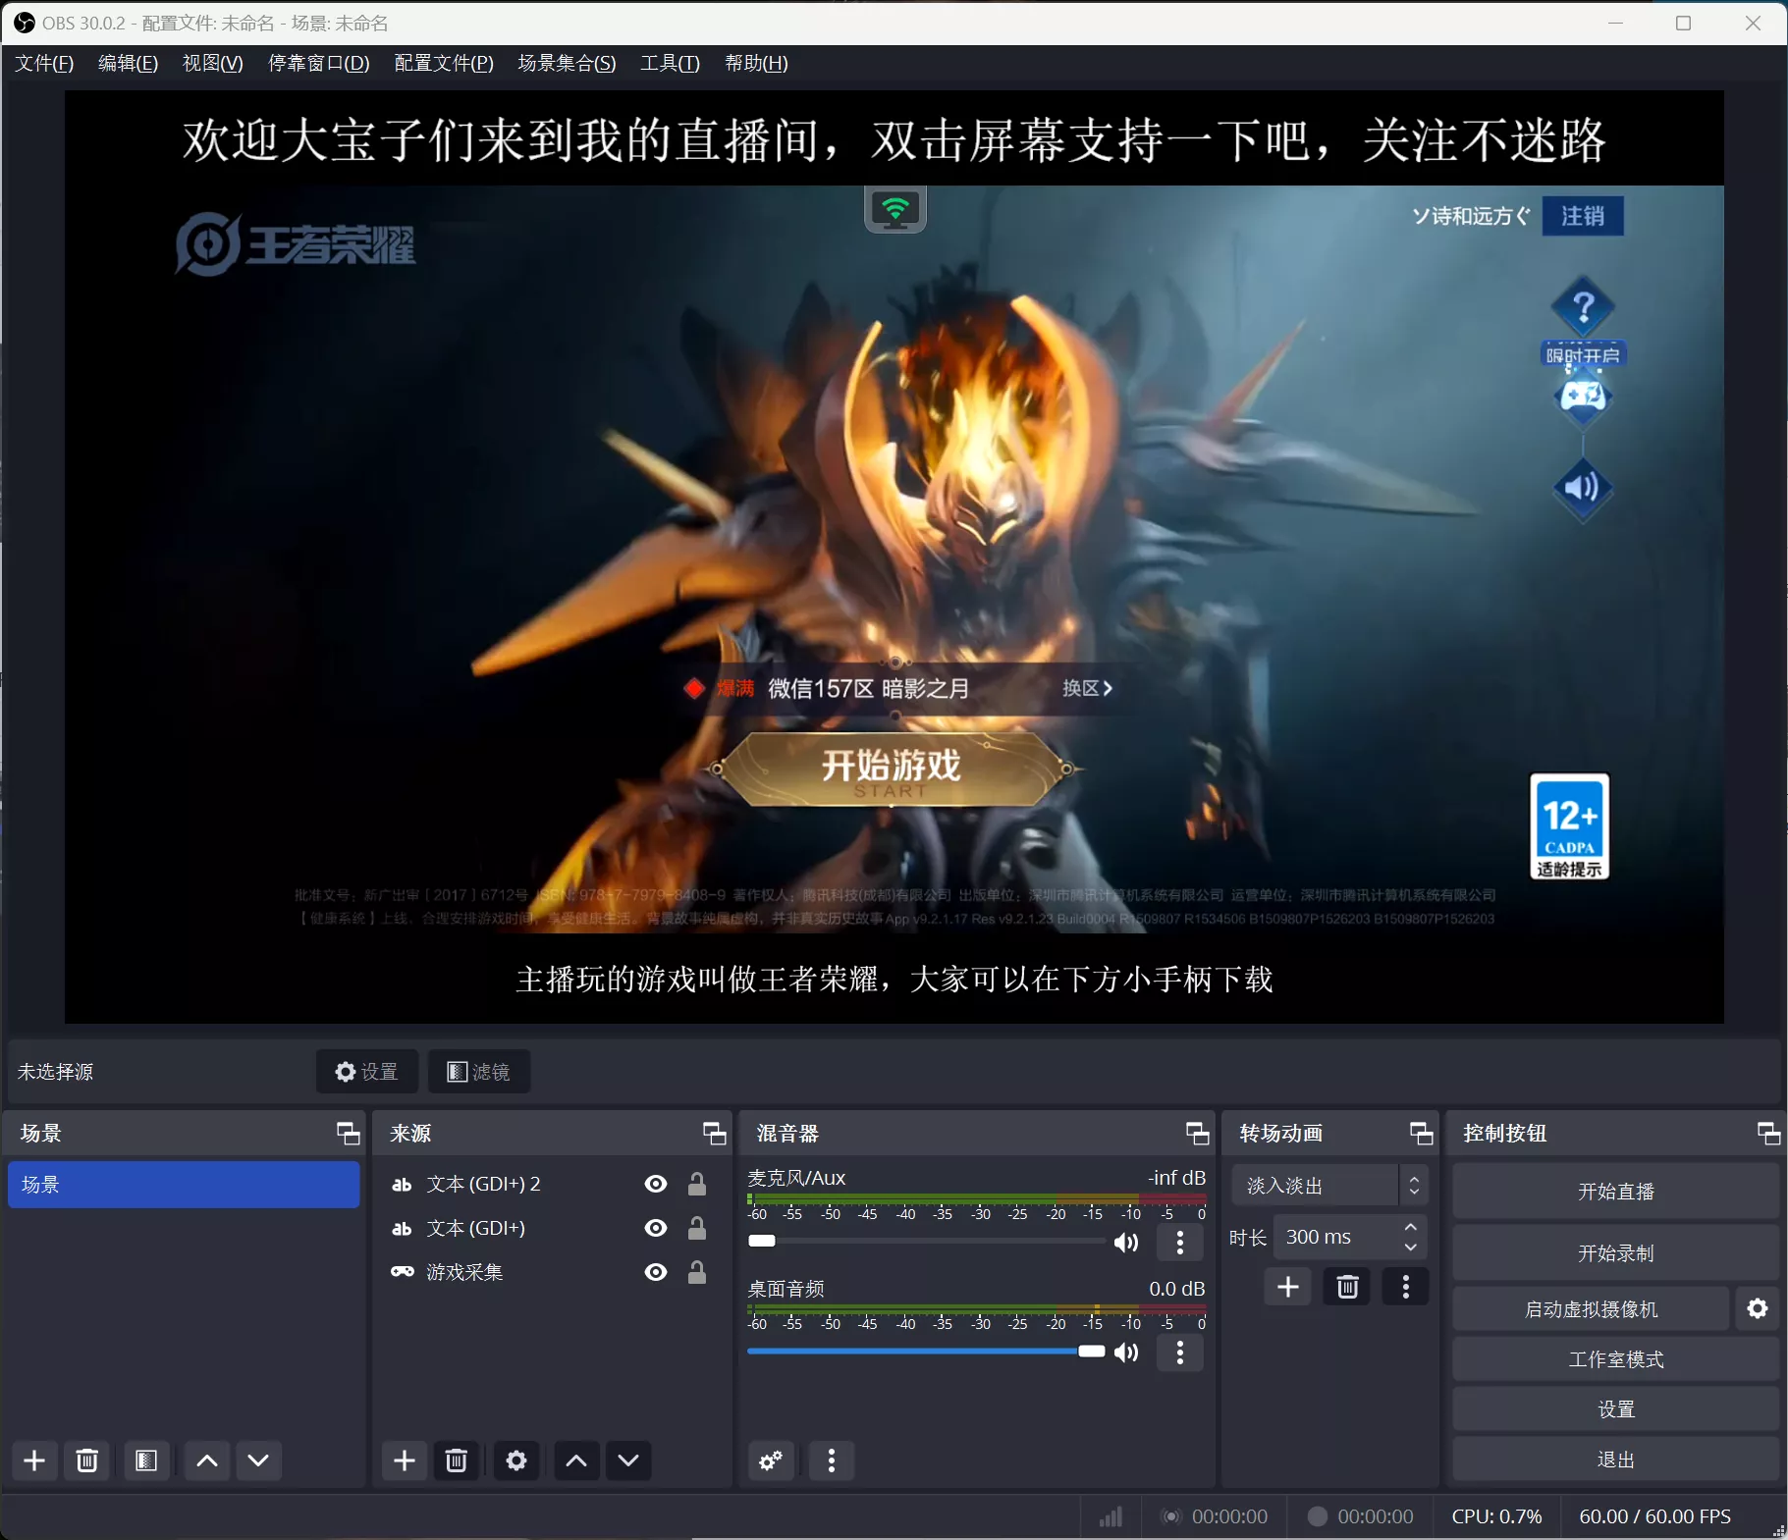This screenshot has width=1788, height=1540.
Task: Hide the 文本 (GDI+) source
Action: point(656,1228)
